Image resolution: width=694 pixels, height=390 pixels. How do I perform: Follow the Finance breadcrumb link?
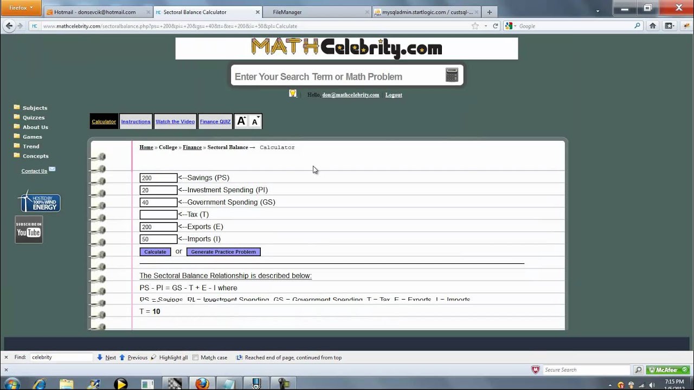pos(192,147)
